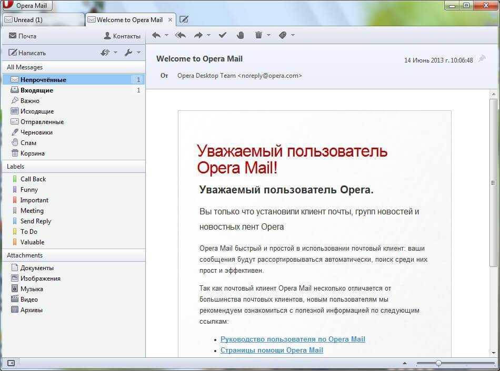Screen dimensions: 500x371
Task: Select the Непрочтённые folder
Action: 74,80
